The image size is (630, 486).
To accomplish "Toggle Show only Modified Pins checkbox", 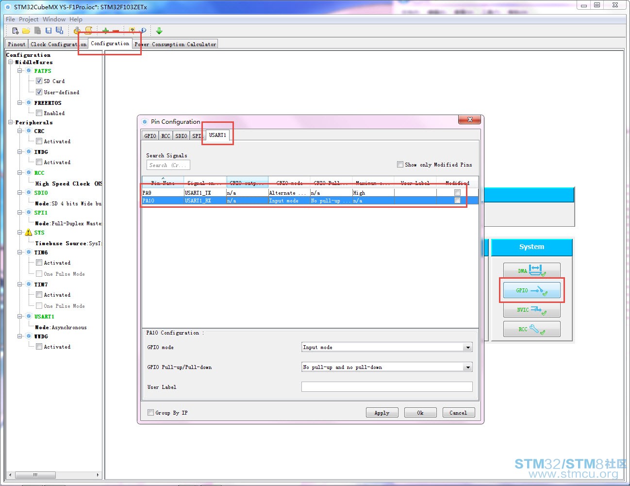I will [x=400, y=165].
